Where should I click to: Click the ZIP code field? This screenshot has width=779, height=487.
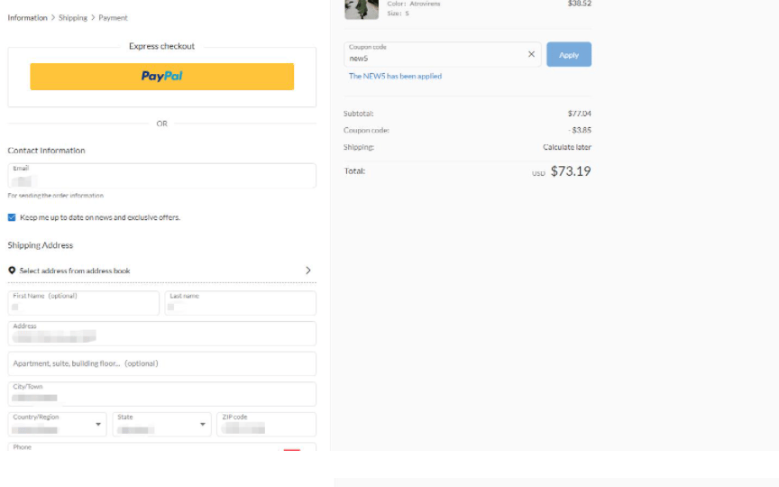tap(266, 425)
